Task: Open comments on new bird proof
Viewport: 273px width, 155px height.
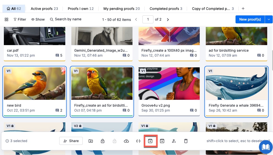Action: point(59,110)
